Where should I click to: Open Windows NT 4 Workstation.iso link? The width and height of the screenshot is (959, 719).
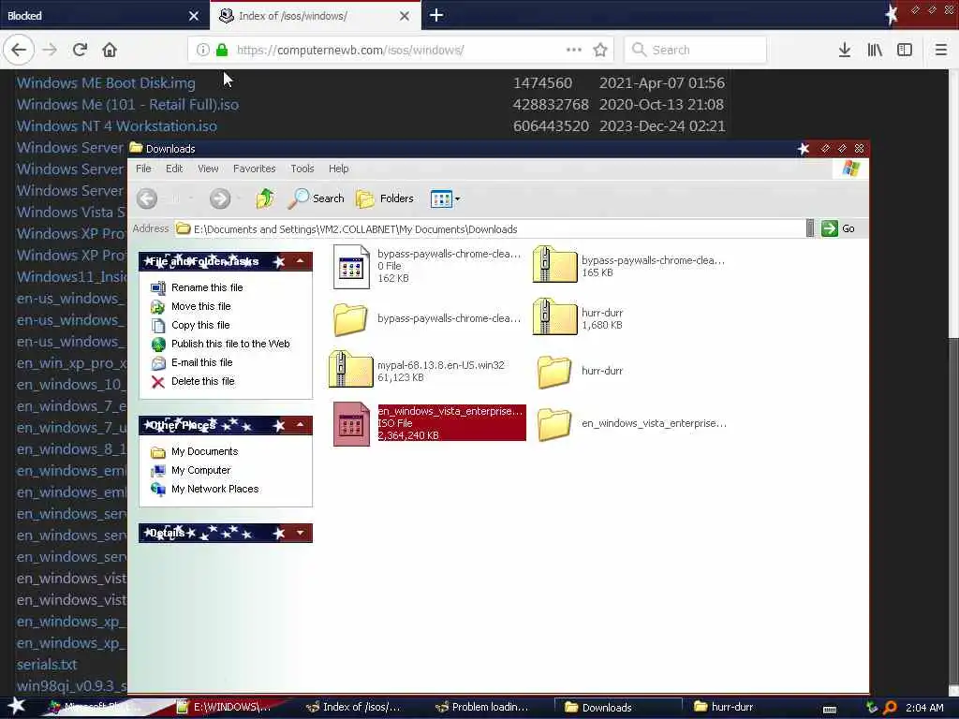pyautogui.click(x=116, y=126)
